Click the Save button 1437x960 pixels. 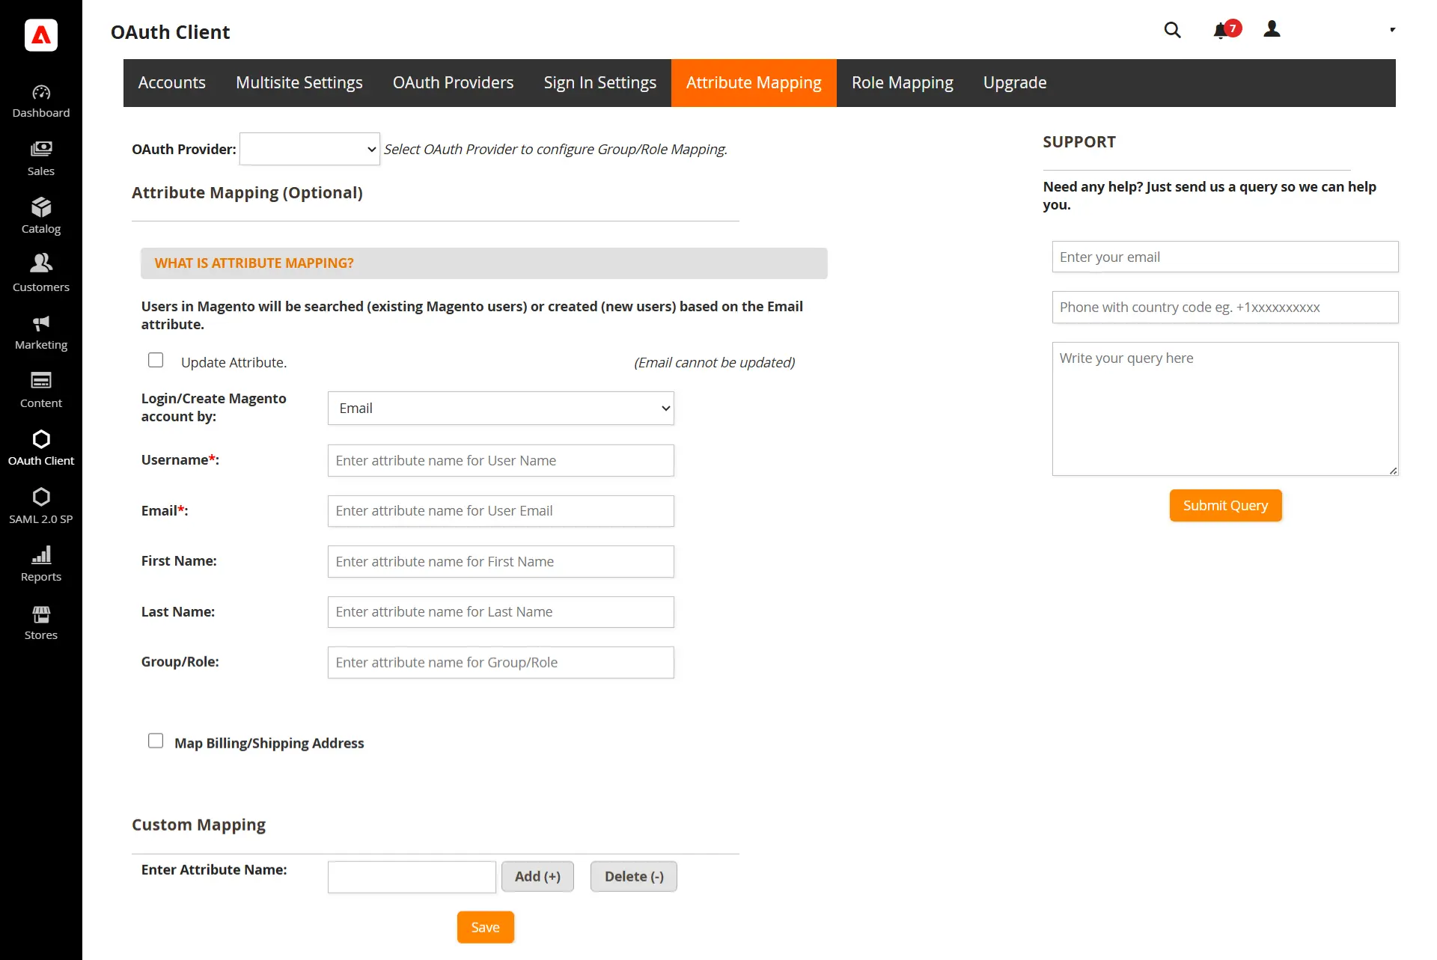(485, 927)
